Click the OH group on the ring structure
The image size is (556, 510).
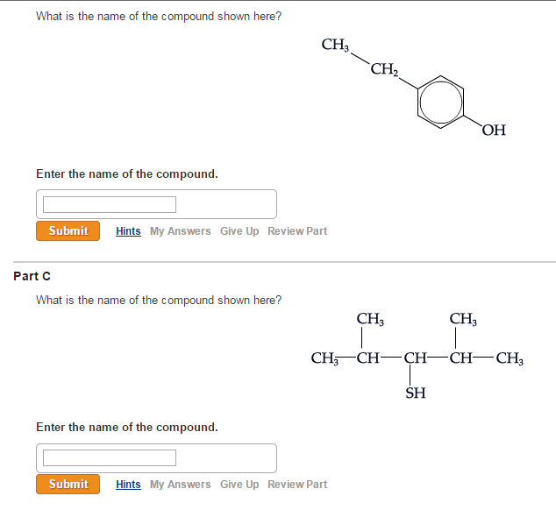point(494,131)
